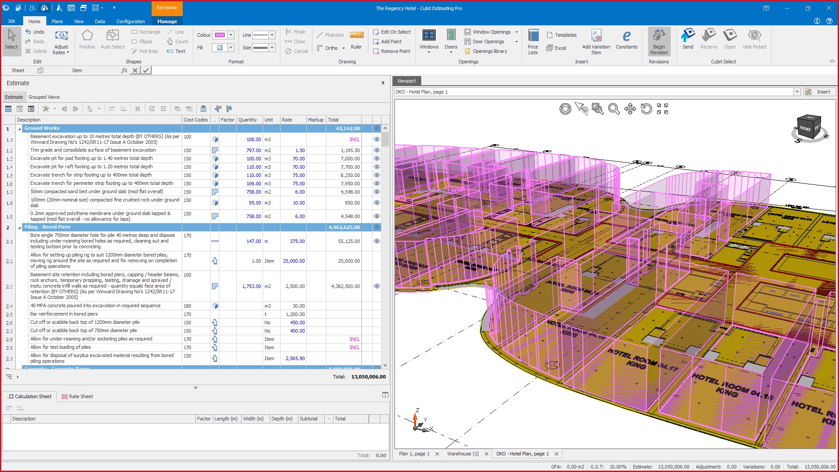This screenshot has height=472, width=839.
Task: Click the Insert button in Viewport
Action: pos(820,92)
